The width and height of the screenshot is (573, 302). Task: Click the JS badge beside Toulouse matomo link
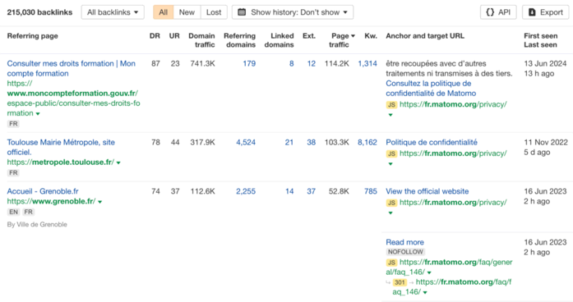[391, 153]
